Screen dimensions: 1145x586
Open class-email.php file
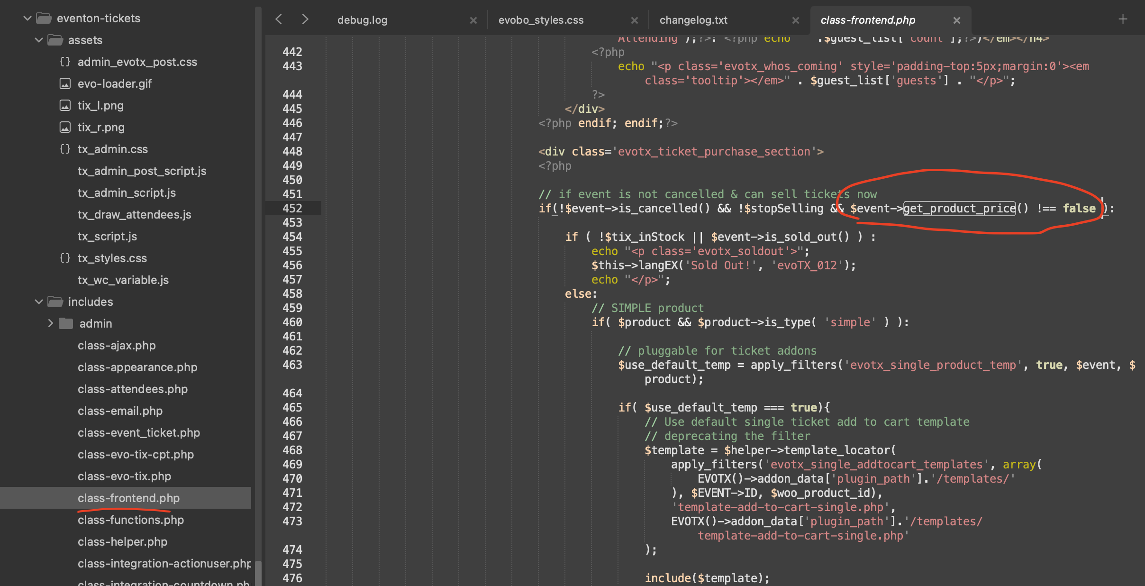pos(120,411)
